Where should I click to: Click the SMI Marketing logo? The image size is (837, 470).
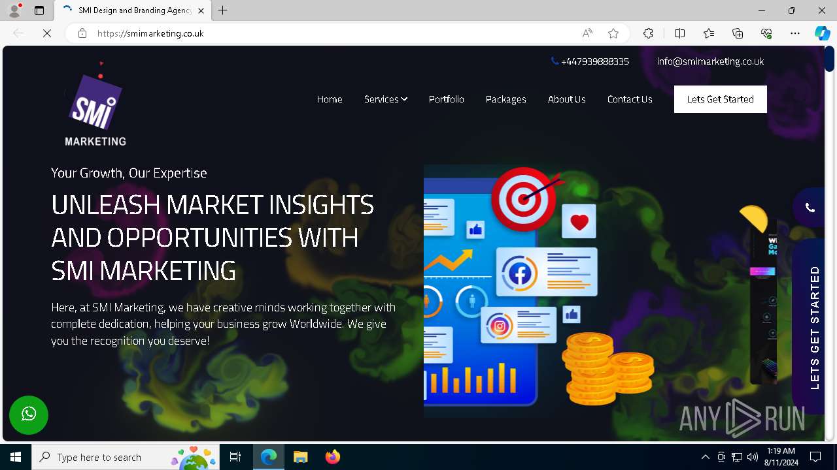coord(95,104)
